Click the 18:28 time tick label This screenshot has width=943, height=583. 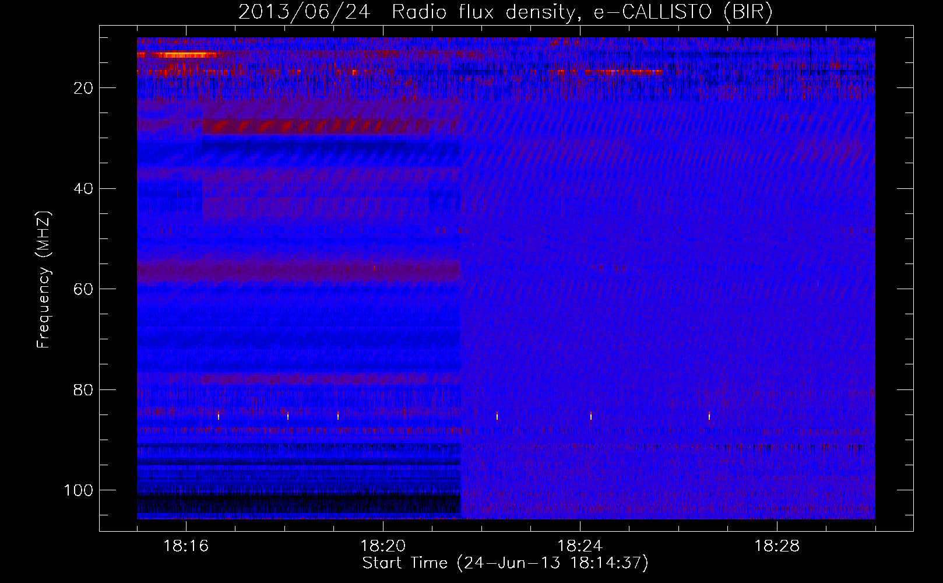[x=777, y=546]
